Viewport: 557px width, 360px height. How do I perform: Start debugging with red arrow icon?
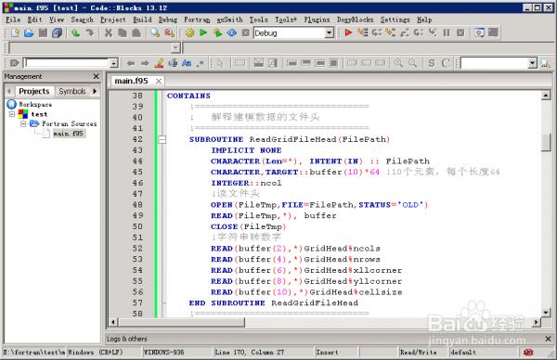348,32
